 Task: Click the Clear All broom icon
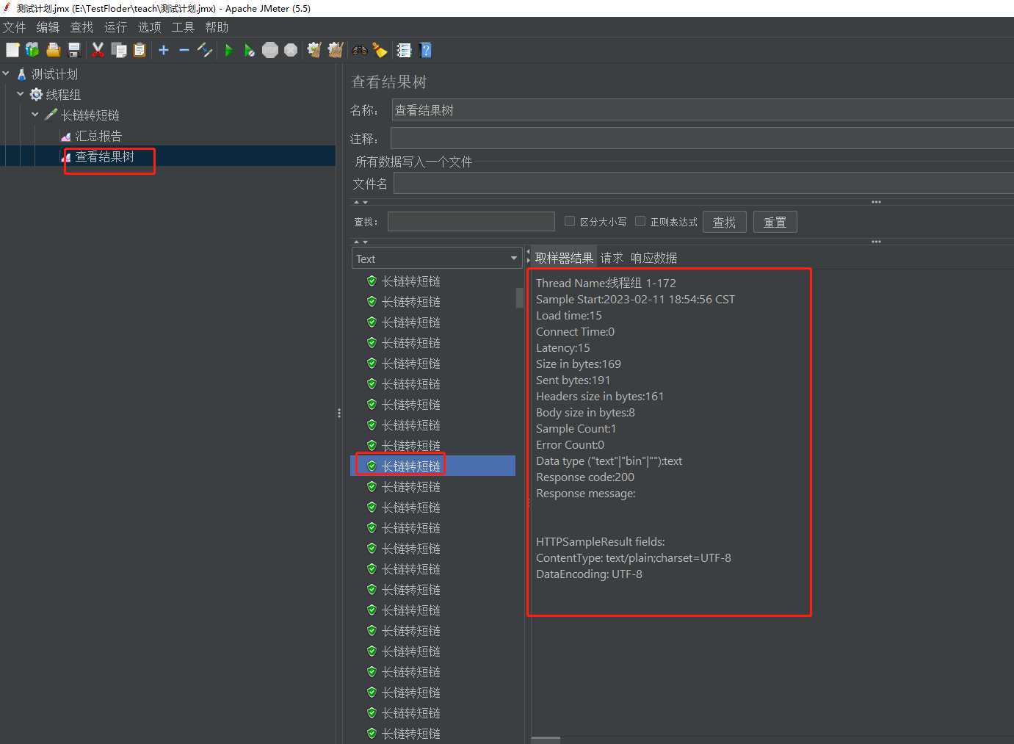coord(335,50)
